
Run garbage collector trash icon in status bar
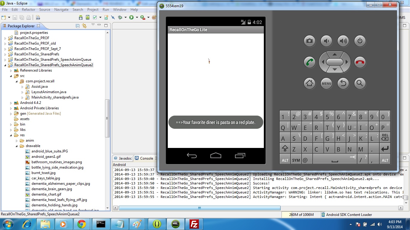tap(323, 215)
